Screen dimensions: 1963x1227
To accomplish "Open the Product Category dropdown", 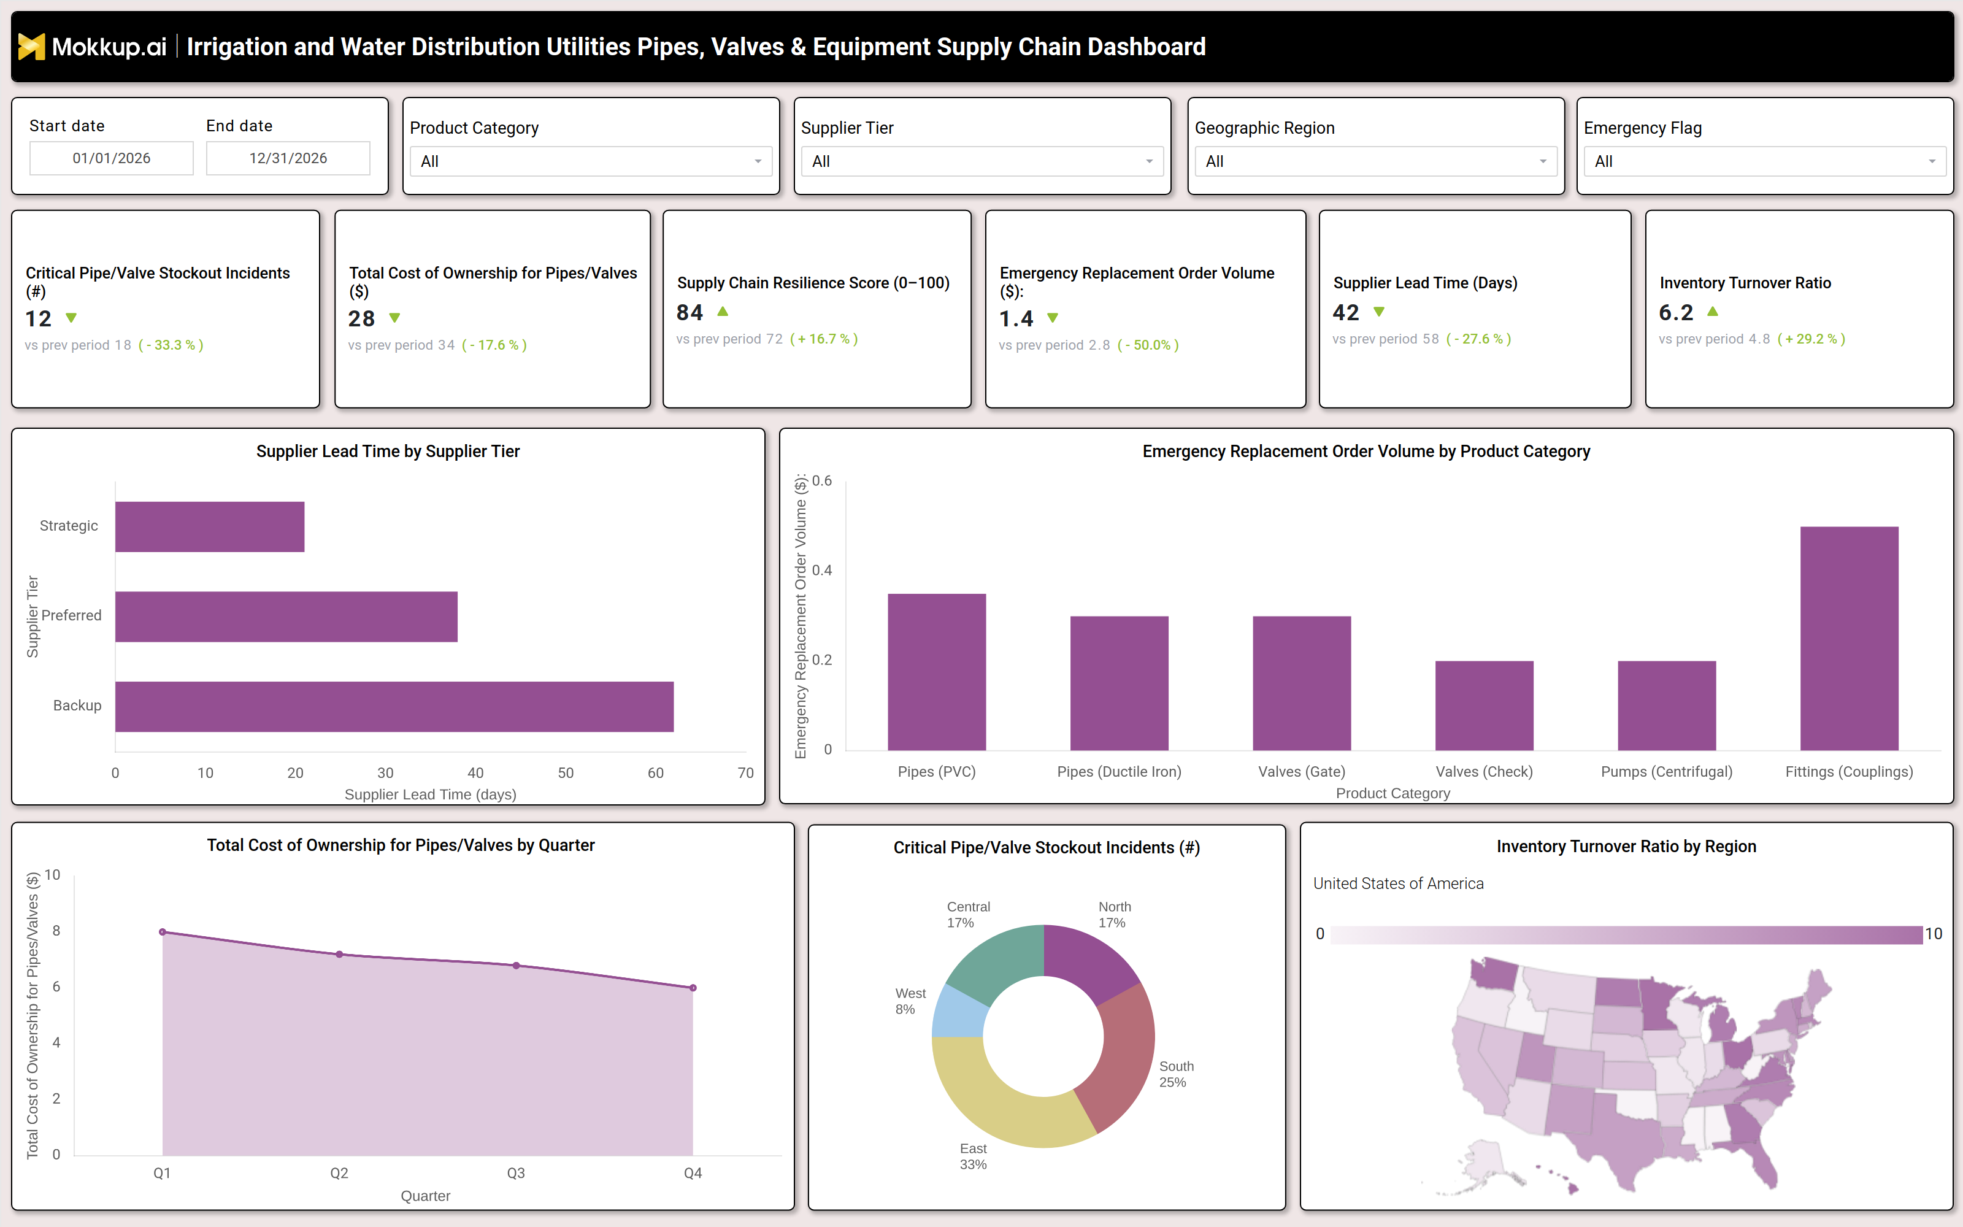I will 591,161.
